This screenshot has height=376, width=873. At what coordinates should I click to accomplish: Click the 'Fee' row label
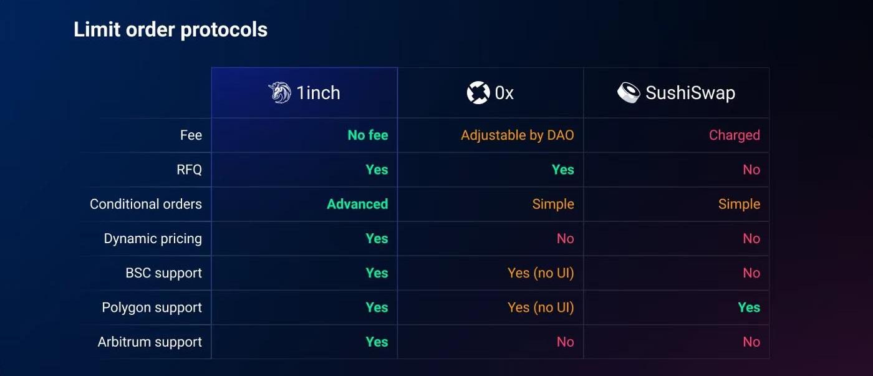coord(191,135)
